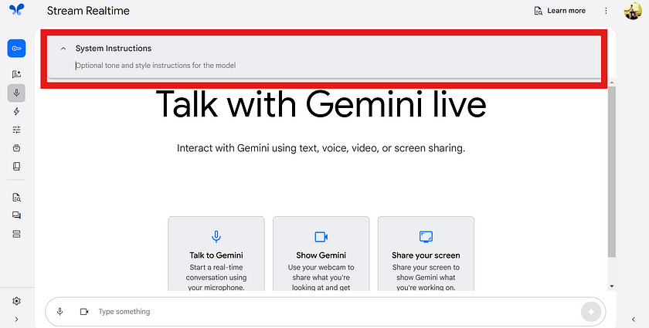Click the vertical scrollbar thumb
649x328 pixels.
coord(612,171)
